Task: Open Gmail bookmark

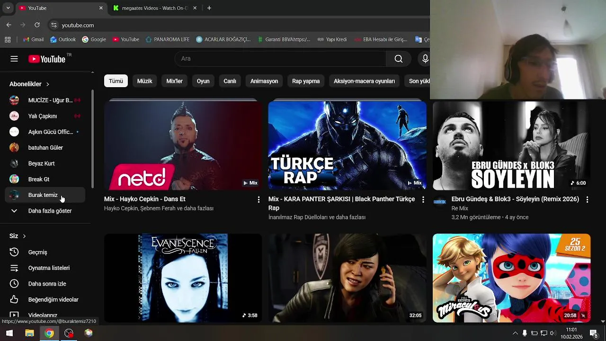Action: (33, 39)
